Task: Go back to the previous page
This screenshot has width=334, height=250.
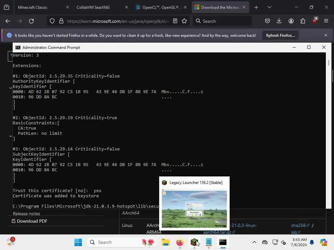Action: [8, 21]
